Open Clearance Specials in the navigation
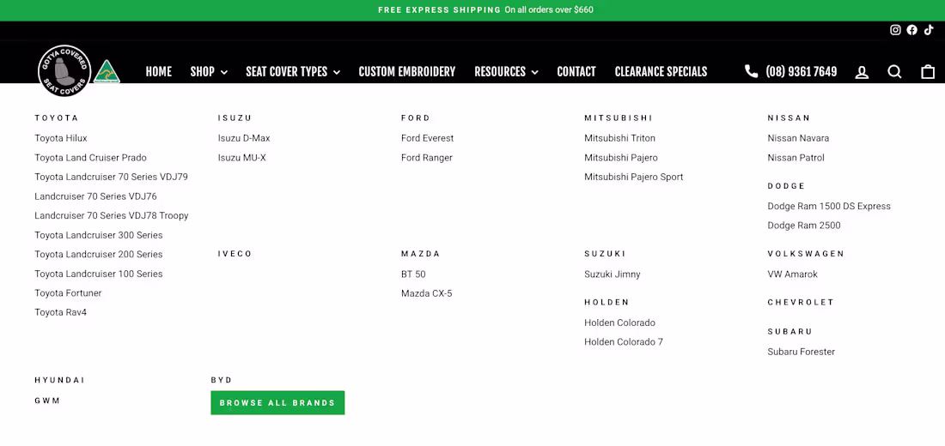 tap(661, 72)
